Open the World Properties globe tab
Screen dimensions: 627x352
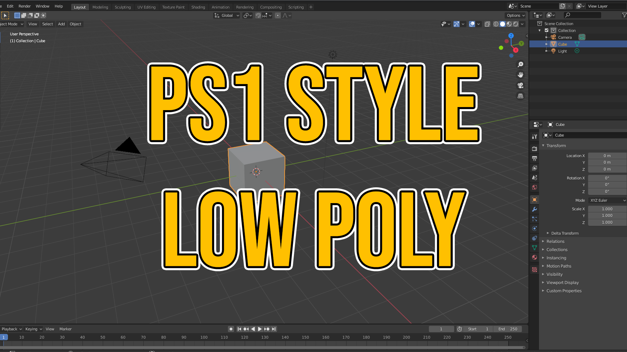[x=535, y=188]
